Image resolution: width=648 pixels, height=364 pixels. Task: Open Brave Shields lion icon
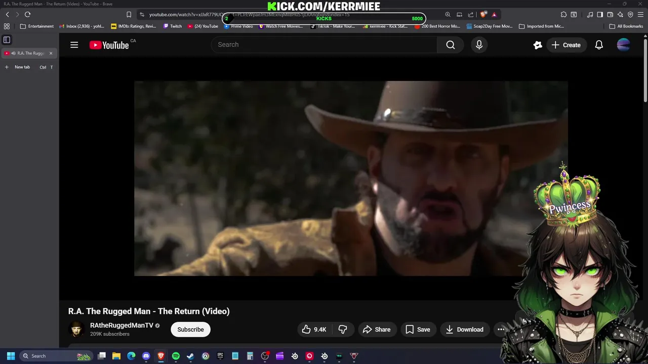[483, 15]
